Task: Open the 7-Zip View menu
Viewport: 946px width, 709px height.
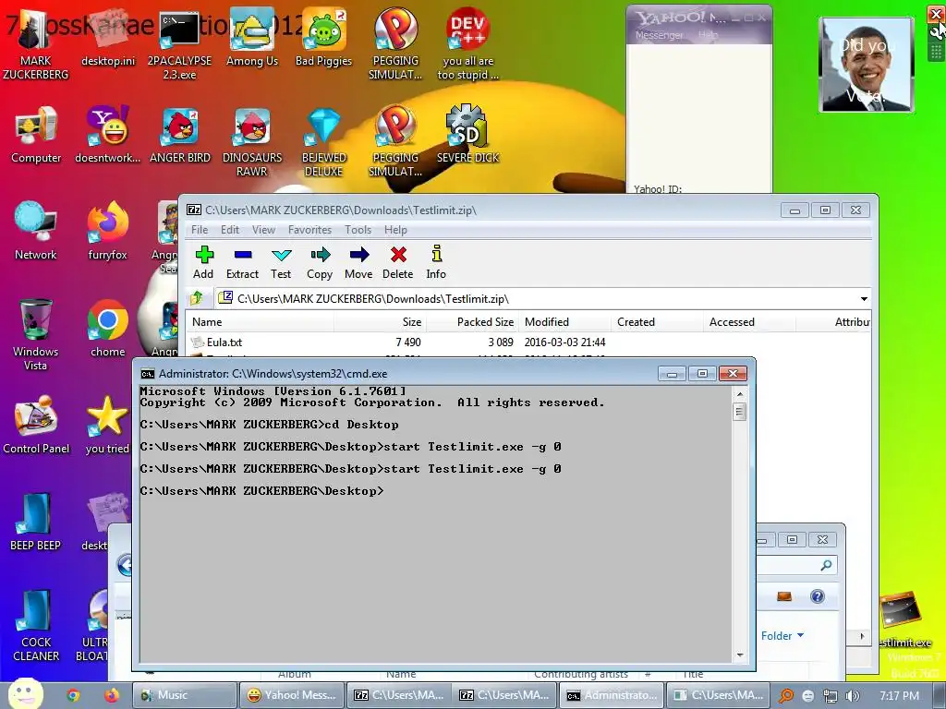Action: click(x=263, y=230)
